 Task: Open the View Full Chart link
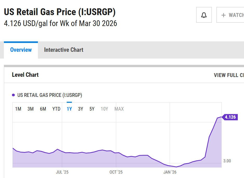click(x=229, y=75)
